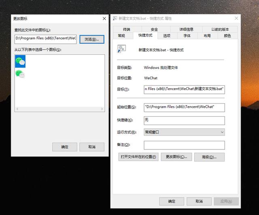Viewport: 259px width, 215px height.
Task: Click the 浏览(B)... browse button
Action: click(x=92, y=39)
